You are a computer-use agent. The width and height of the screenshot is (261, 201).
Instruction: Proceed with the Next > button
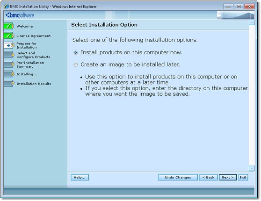pyautogui.click(x=228, y=177)
